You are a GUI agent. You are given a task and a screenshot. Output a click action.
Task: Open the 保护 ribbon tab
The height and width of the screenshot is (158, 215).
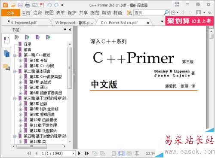click(72, 13)
